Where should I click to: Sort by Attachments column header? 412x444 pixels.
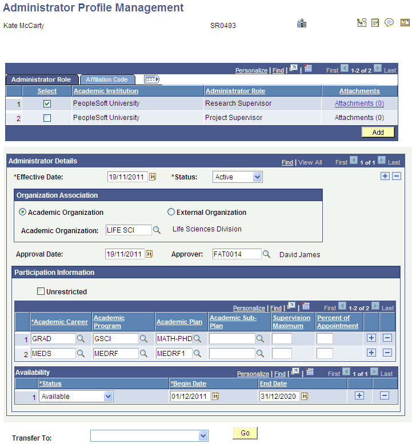click(x=359, y=91)
